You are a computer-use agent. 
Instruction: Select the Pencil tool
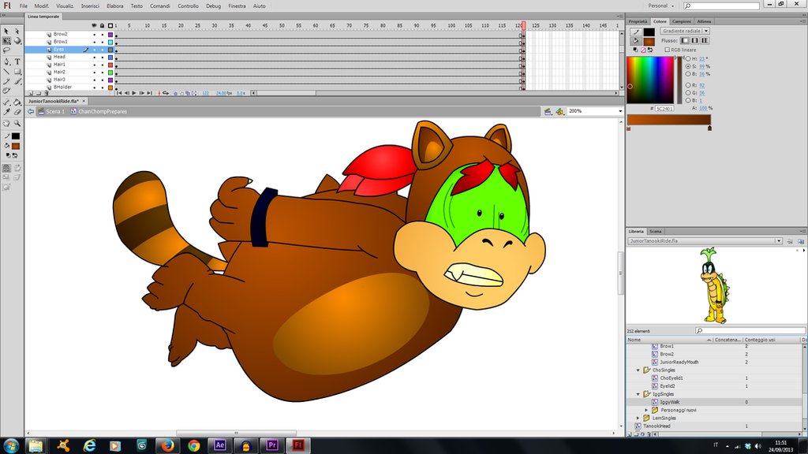coord(6,81)
